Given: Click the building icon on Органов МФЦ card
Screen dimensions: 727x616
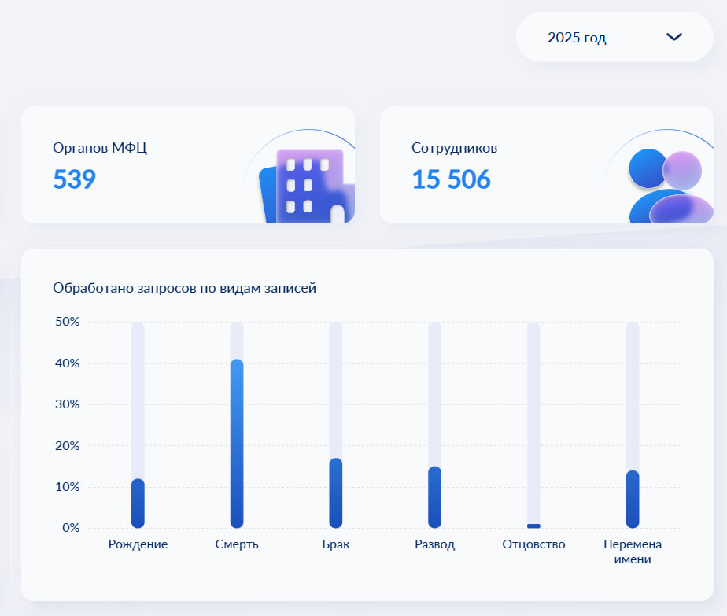Looking at the screenshot, I should [307, 186].
